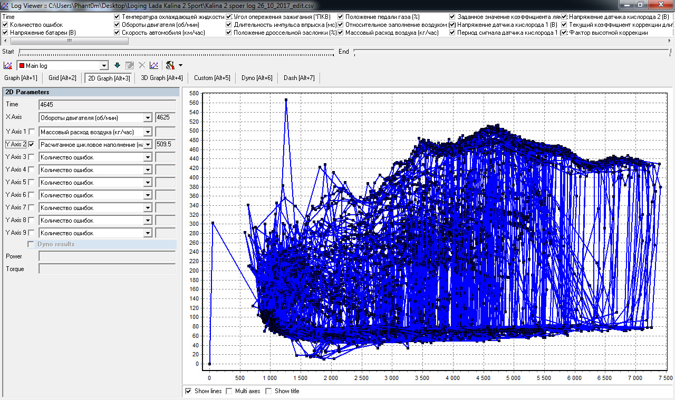The height and width of the screenshot is (400, 675).
Task: Click the green down arrow load icon
Action: pyautogui.click(x=118, y=65)
